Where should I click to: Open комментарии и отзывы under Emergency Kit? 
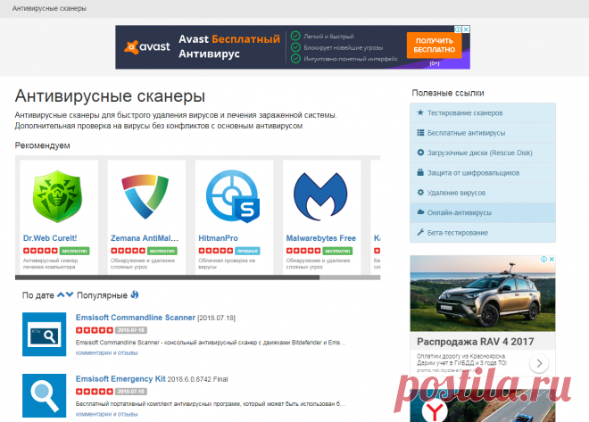tap(107, 414)
